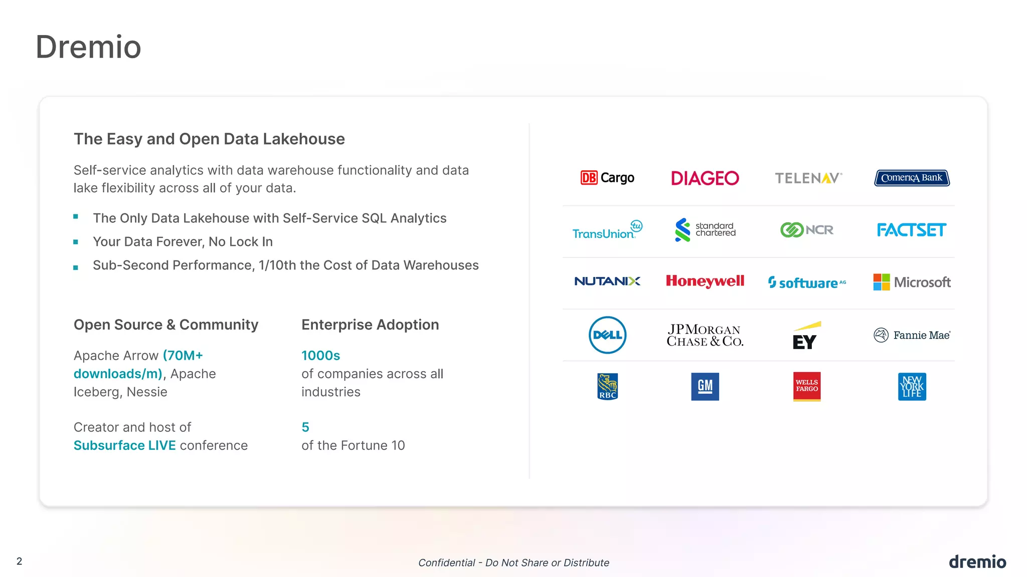Click the Dremio slide title
This screenshot has height=577, width=1027.
[88, 47]
